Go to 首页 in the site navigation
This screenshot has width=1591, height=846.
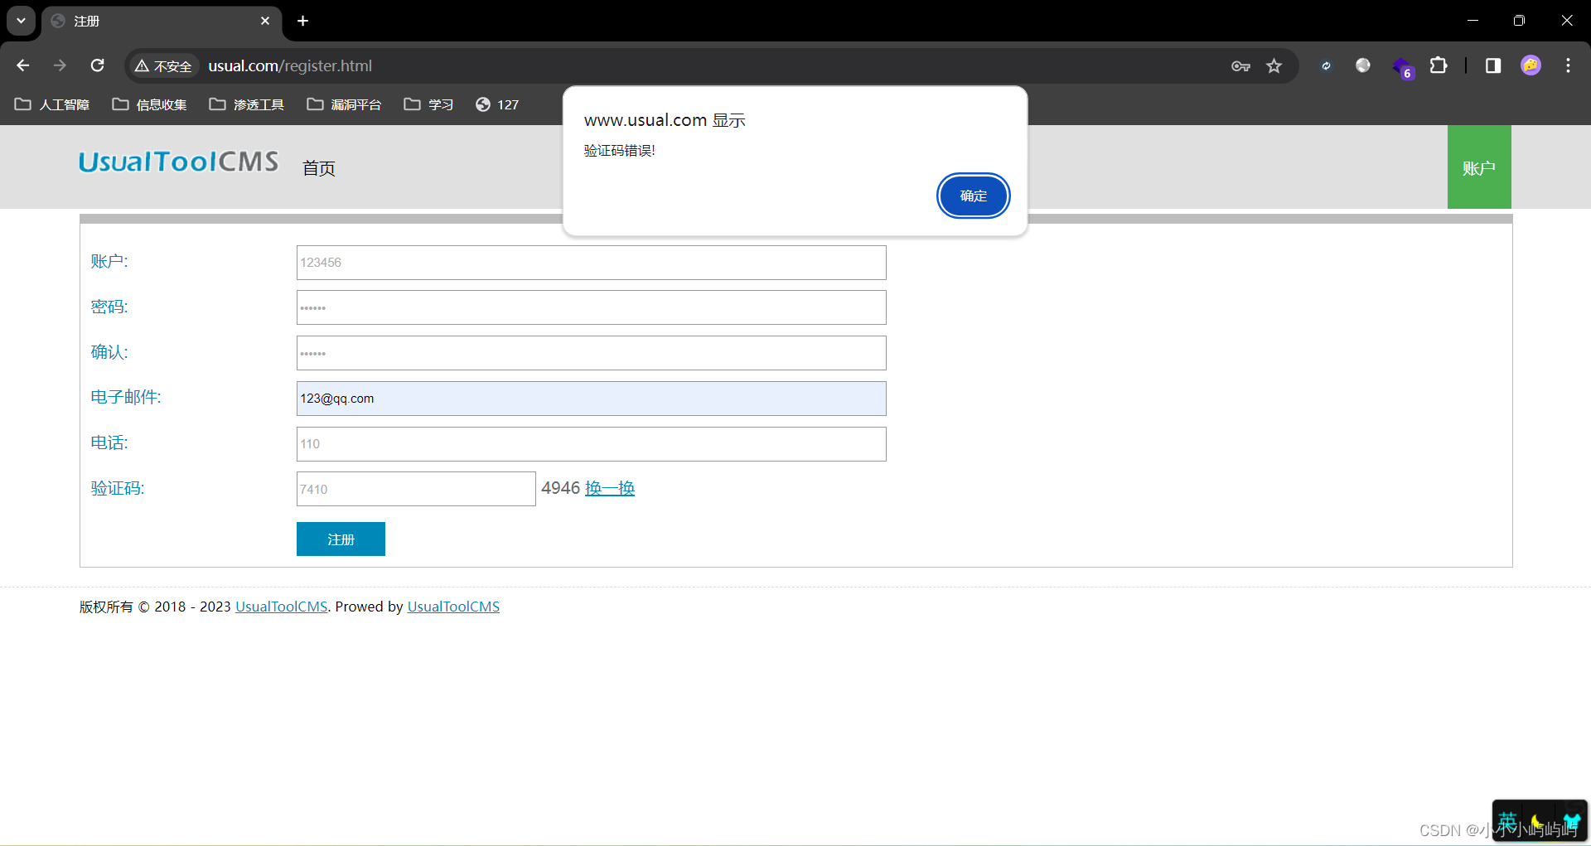coord(319,168)
